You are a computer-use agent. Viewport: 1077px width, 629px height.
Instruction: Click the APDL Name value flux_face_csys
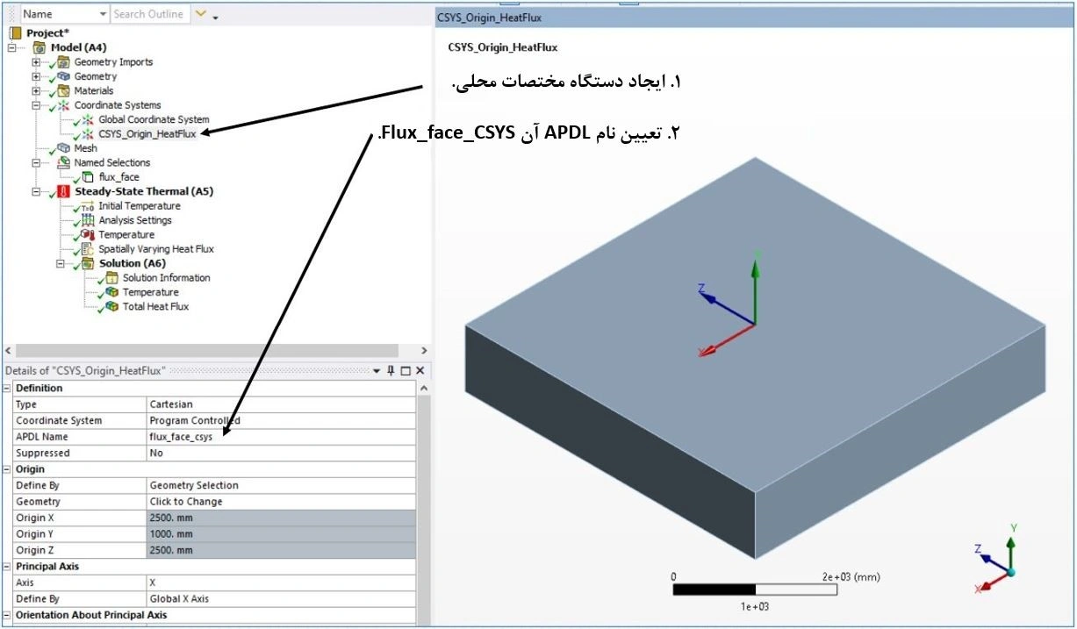[x=281, y=437]
